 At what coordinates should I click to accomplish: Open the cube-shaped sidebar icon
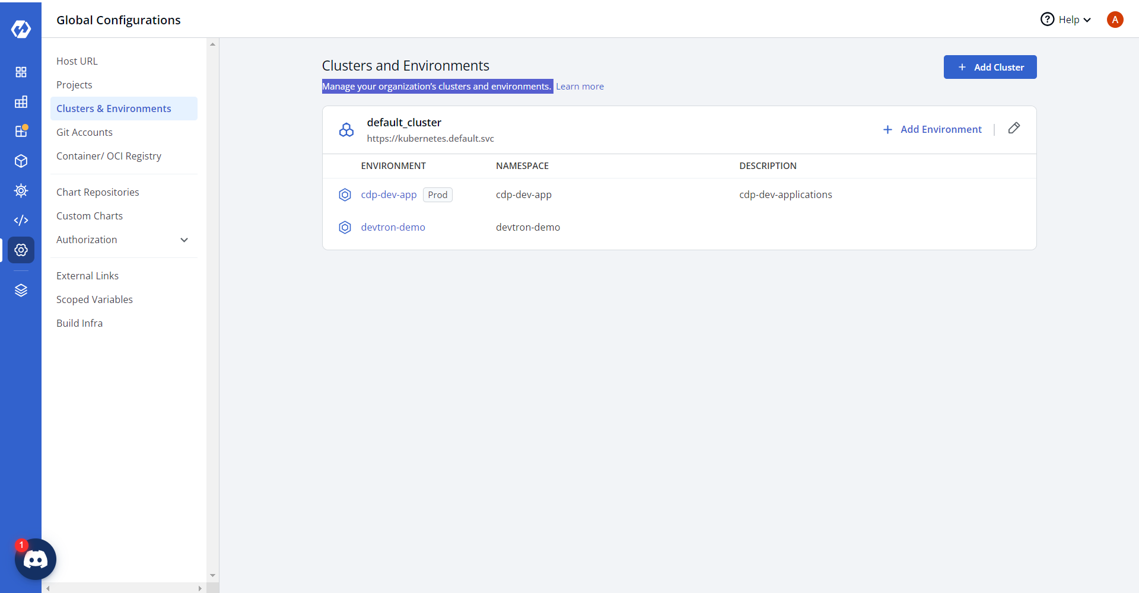21,161
